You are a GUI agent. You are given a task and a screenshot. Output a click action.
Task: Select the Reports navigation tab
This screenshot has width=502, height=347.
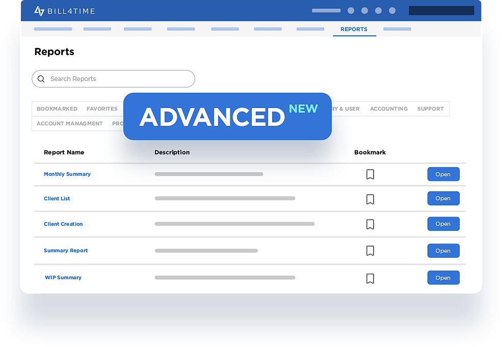[354, 29]
